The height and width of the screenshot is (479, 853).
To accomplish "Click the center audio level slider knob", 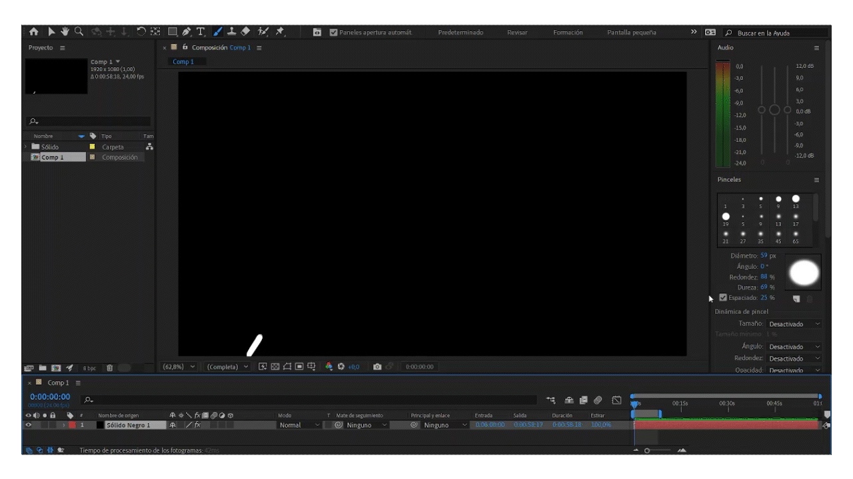I will 774,109.
